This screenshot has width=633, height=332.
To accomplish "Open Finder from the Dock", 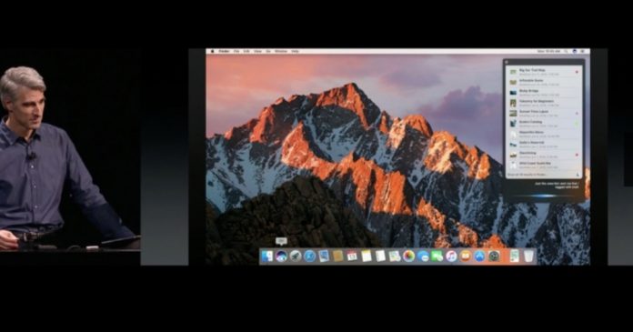I will [x=266, y=257].
